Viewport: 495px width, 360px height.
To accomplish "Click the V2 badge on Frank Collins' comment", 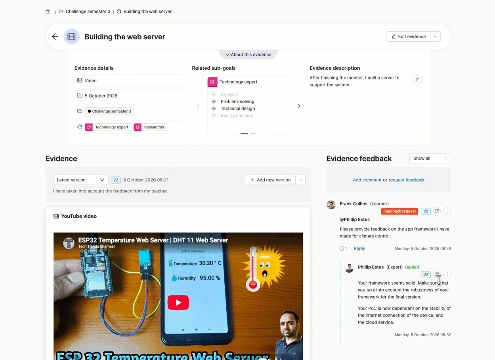I will tap(426, 211).
